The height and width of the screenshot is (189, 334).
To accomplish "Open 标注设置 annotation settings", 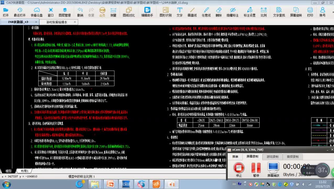I will tap(250, 12).
